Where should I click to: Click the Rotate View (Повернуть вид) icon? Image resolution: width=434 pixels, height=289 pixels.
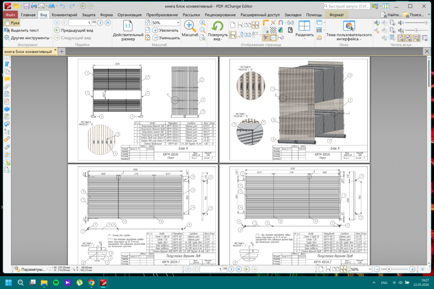(217, 26)
